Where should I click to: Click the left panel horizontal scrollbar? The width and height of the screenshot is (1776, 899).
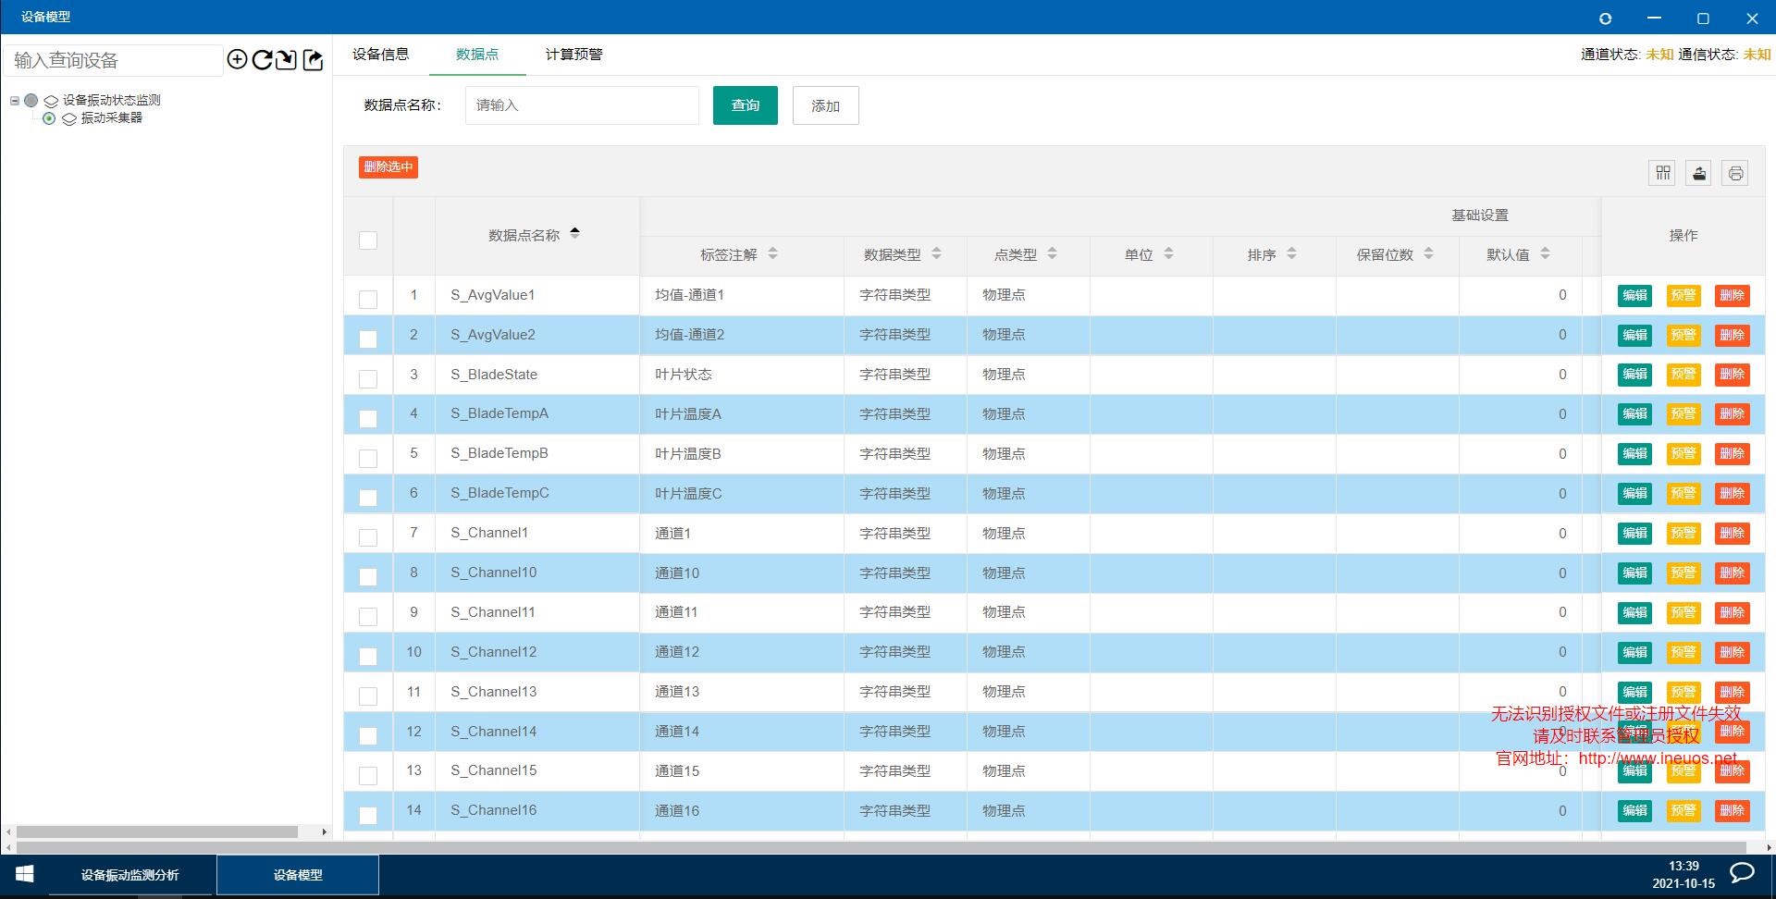(x=157, y=831)
